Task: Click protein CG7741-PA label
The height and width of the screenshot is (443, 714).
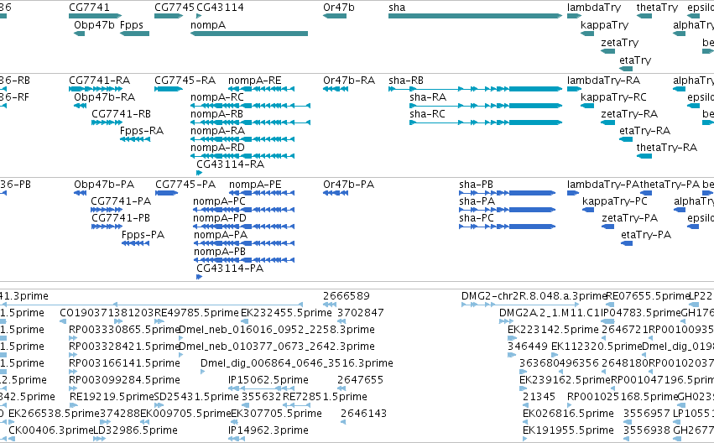Action: [121, 201]
